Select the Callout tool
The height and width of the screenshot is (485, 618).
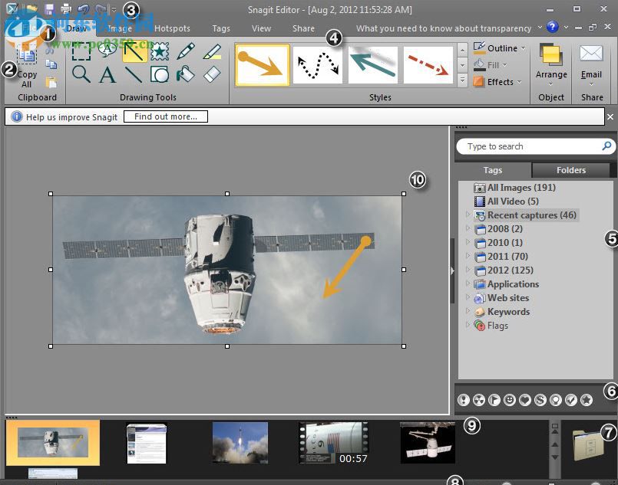106,51
